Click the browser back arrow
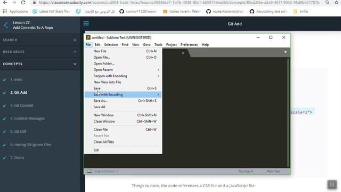Screen dimensions: 341x192 click(5, 3)
